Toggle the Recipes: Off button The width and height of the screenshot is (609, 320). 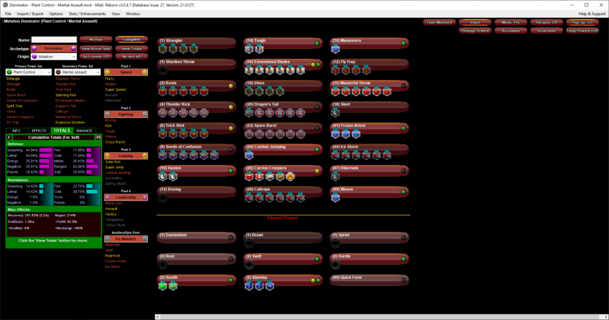[547, 22]
